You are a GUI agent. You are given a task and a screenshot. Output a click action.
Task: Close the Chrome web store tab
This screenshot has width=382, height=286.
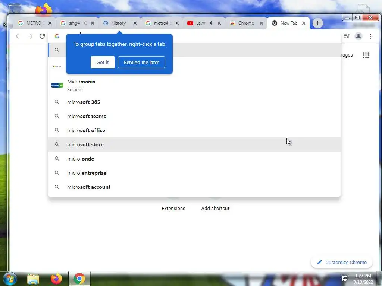pyautogui.click(x=262, y=23)
